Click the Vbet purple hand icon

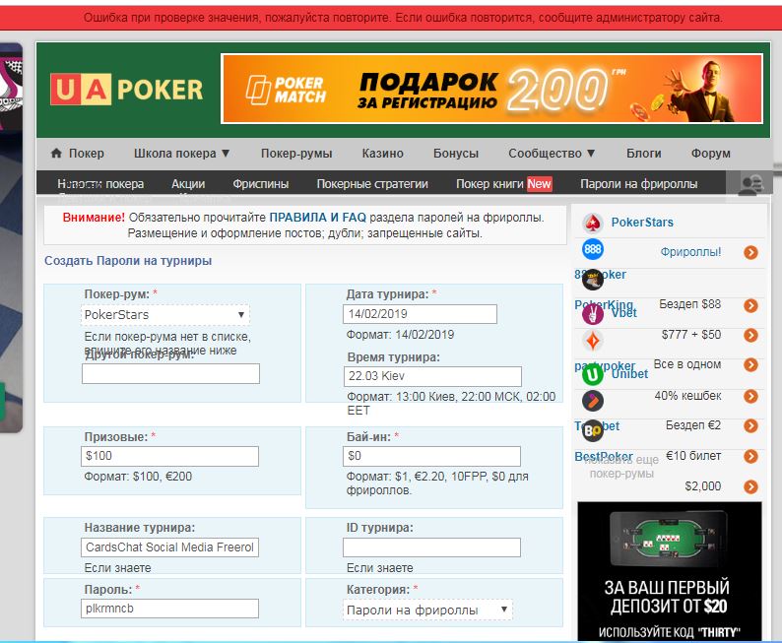[x=593, y=314]
